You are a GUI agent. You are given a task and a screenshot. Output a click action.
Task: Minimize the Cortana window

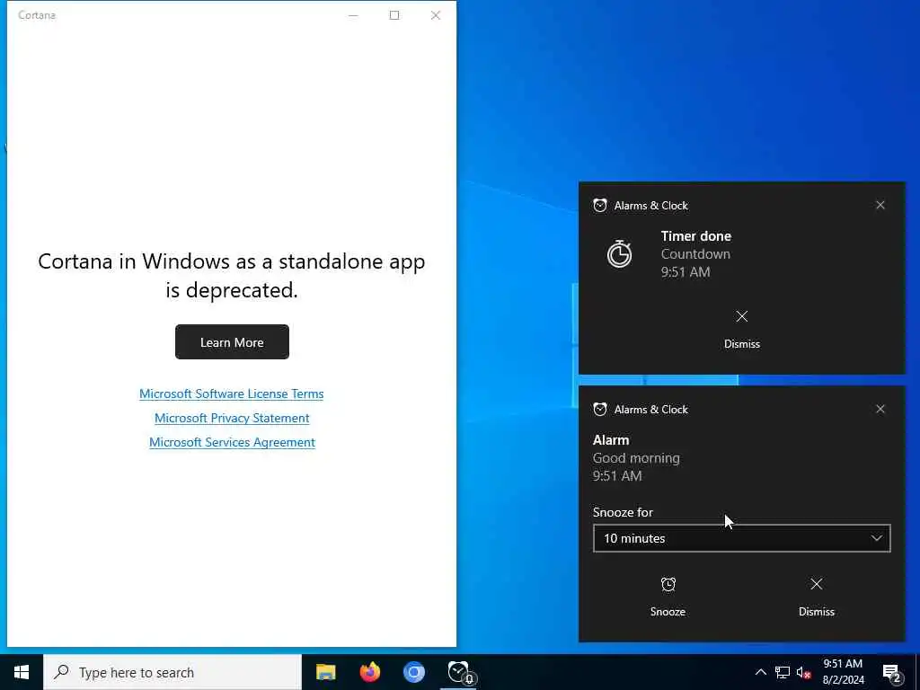(x=353, y=15)
